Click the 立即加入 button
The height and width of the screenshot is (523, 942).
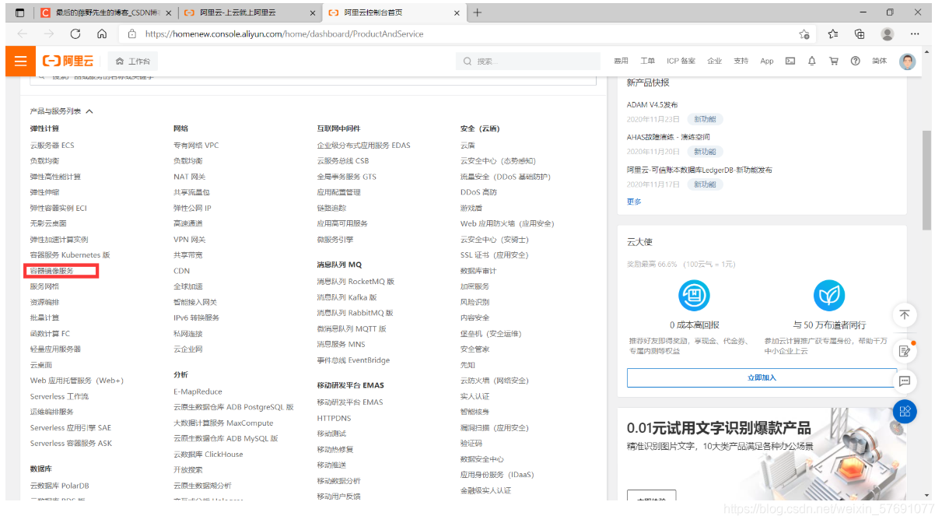(762, 377)
